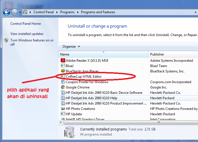The width and height of the screenshot is (198, 142).
Task: Click the 44 programs installed text
Action: pyautogui.click(x=96, y=134)
